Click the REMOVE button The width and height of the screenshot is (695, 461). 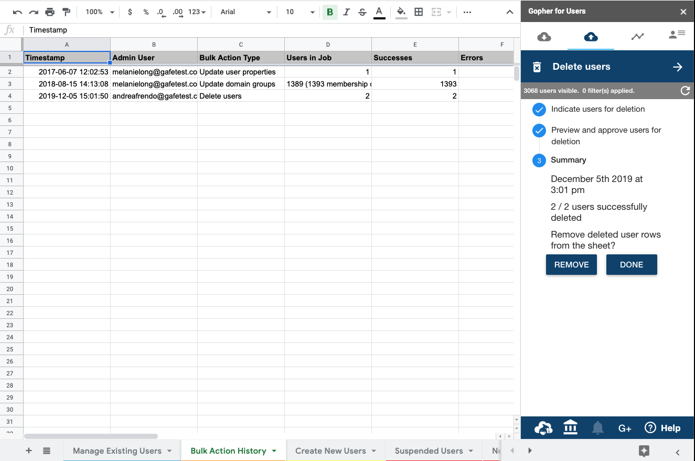point(571,265)
